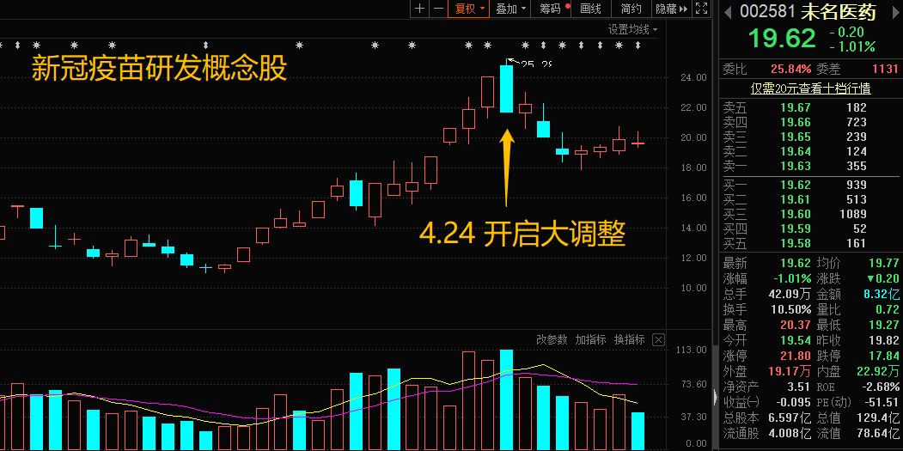Screen dimensions: 903x451
Task: Click 换指标 to switch indicator
Action: (x=629, y=340)
